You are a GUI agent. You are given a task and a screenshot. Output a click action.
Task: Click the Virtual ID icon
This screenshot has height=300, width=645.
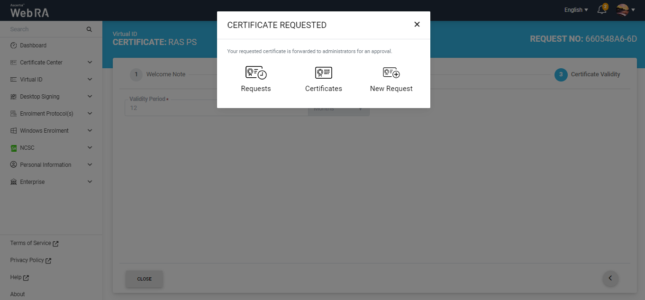(x=13, y=80)
